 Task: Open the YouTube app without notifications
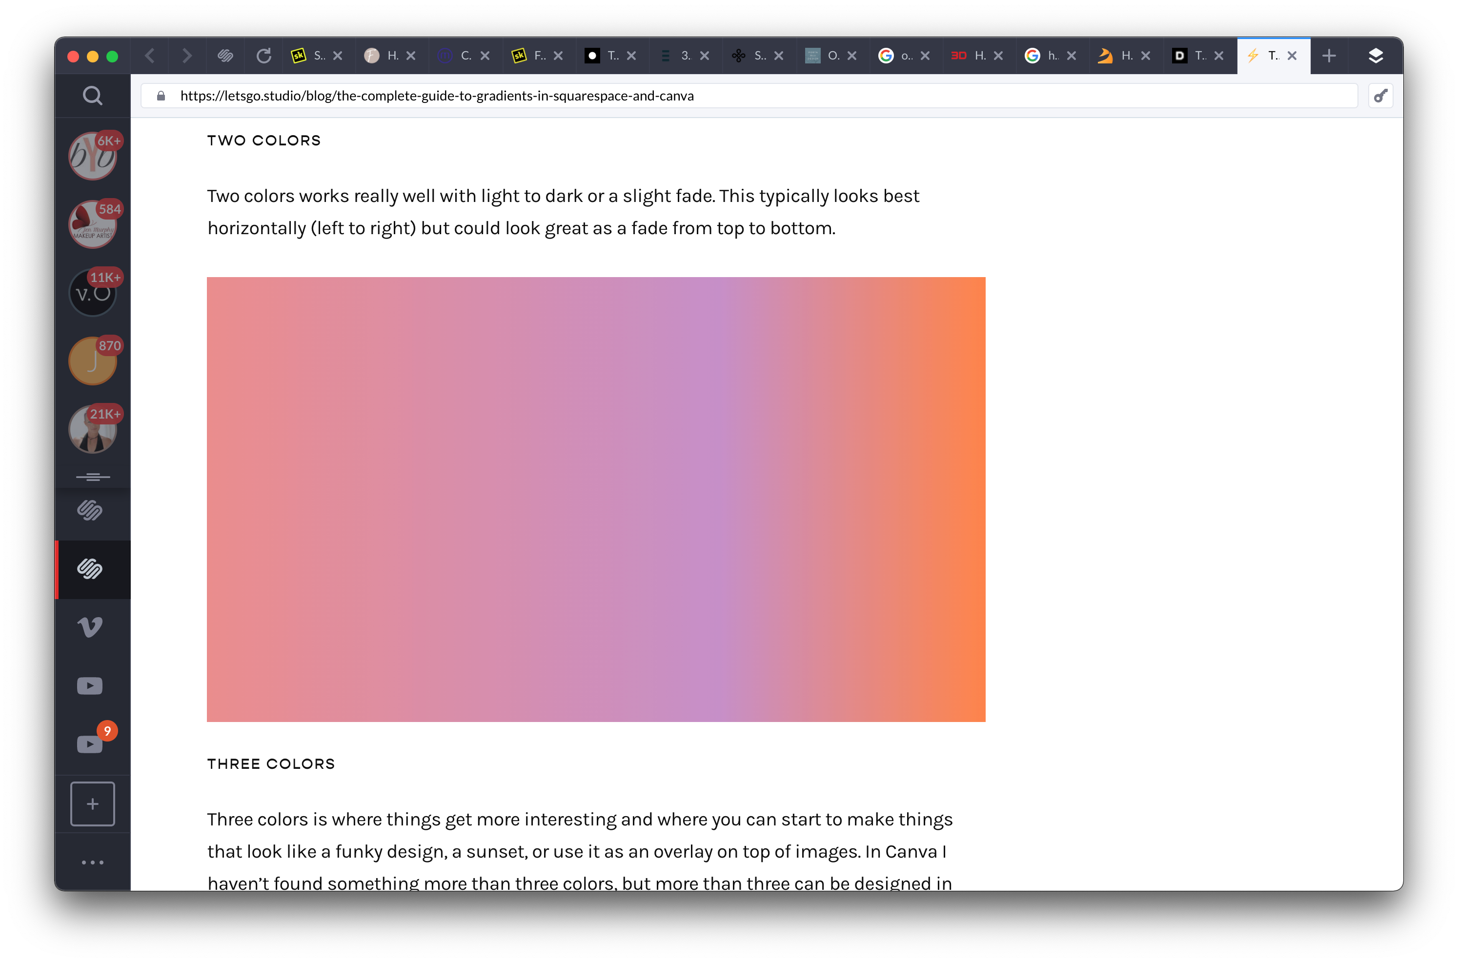point(90,685)
